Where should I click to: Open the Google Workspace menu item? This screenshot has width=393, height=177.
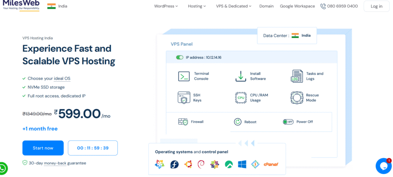click(x=297, y=6)
